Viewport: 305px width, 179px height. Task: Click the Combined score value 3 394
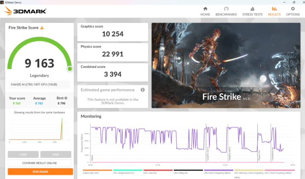(x=113, y=74)
